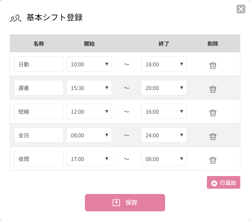Delete the 遅番 shift row
This screenshot has height=221, width=250.
tap(213, 89)
